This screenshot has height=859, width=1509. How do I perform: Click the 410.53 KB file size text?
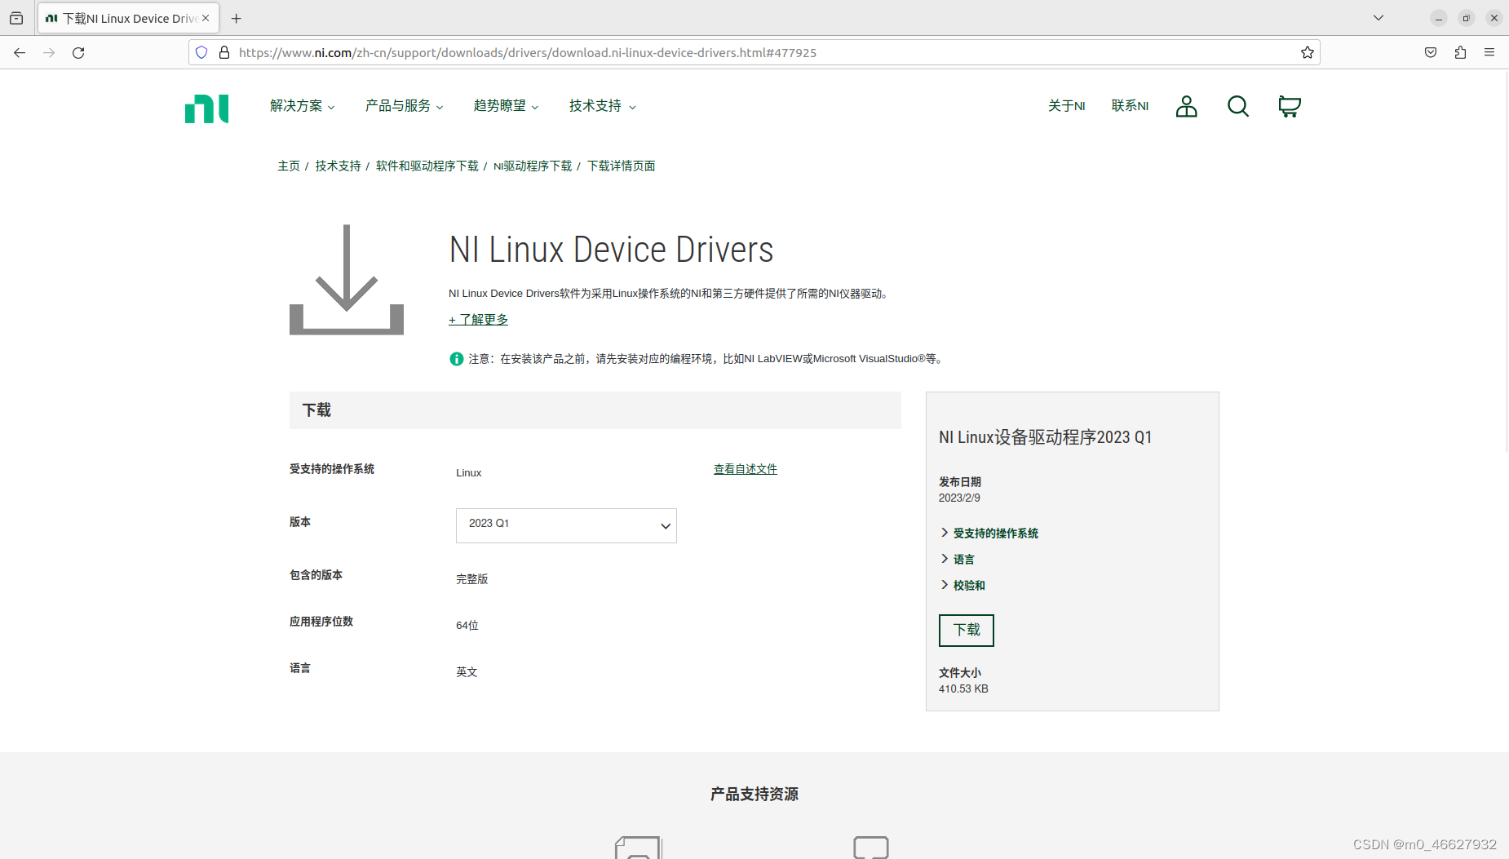[x=963, y=689]
